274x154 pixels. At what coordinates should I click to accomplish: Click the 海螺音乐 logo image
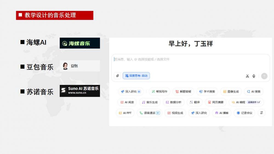(80, 43)
